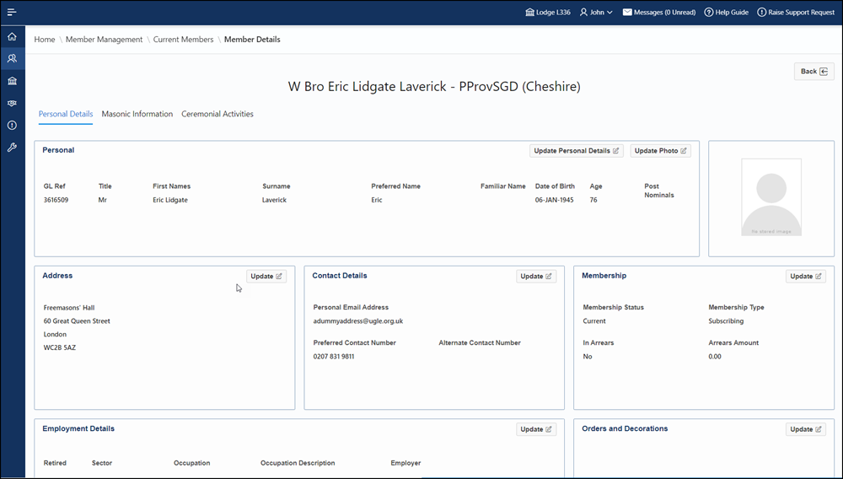
Task: Click the Update Photo button
Action: [x=660, y=151]
